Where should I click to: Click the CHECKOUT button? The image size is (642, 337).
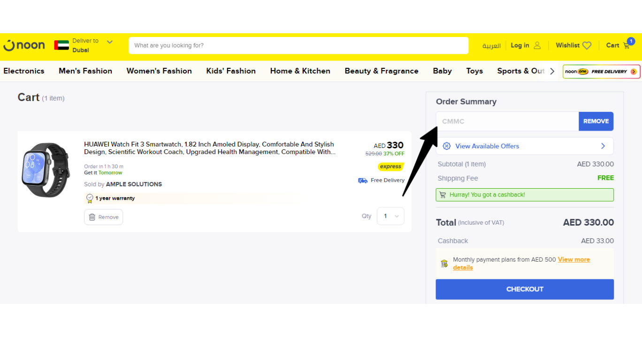tap(525, 289)
